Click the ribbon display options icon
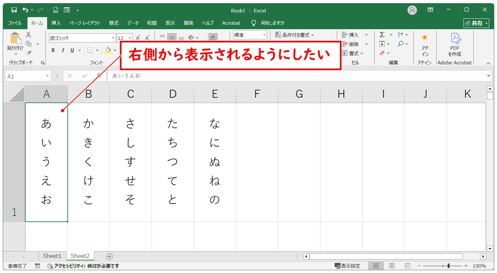 [x=431, y=10]
